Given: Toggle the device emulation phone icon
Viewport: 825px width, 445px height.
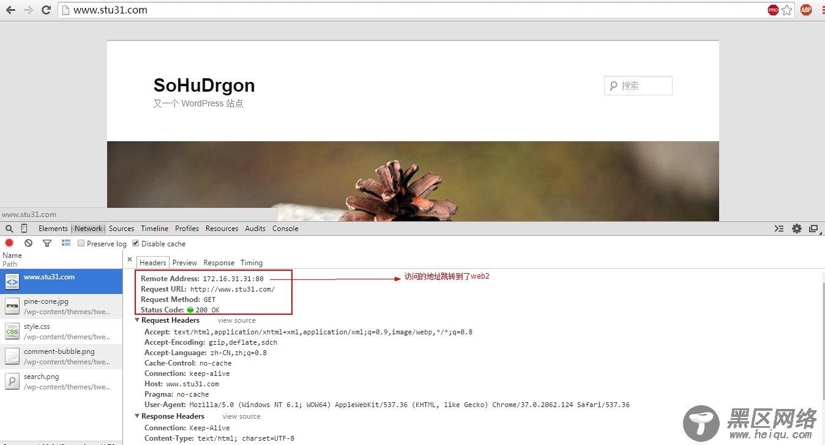Looking at the screenshot, I should click(24, 229).
